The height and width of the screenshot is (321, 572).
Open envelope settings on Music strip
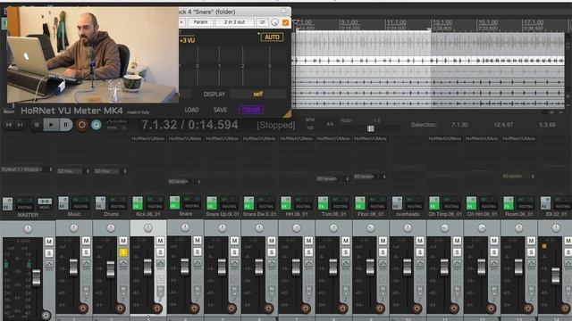(86, 263)
